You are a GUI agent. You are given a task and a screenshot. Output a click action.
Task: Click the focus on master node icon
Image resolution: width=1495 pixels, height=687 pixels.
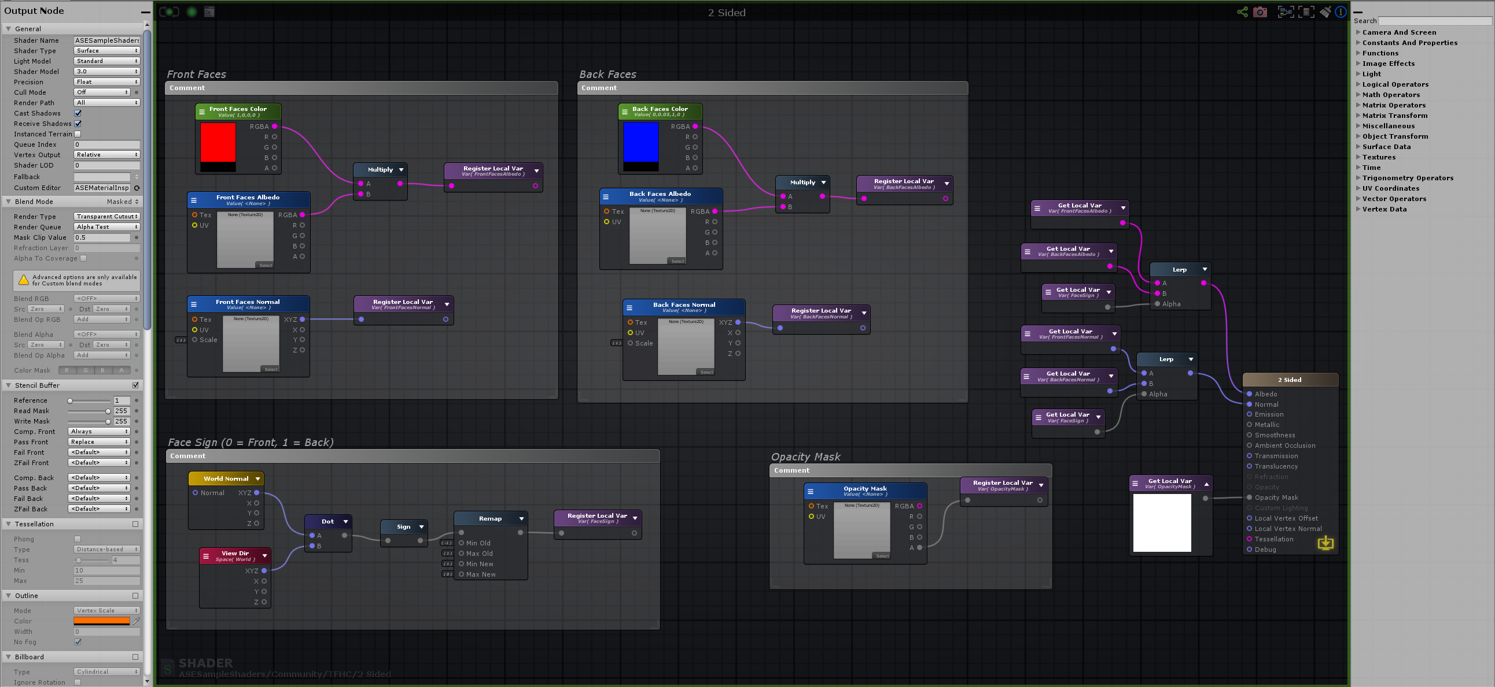[1306, 12]
